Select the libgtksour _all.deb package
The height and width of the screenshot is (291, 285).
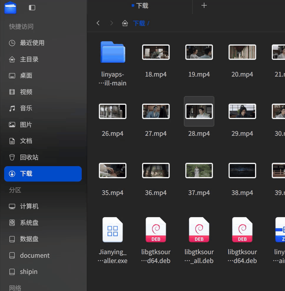click(199, 230)
